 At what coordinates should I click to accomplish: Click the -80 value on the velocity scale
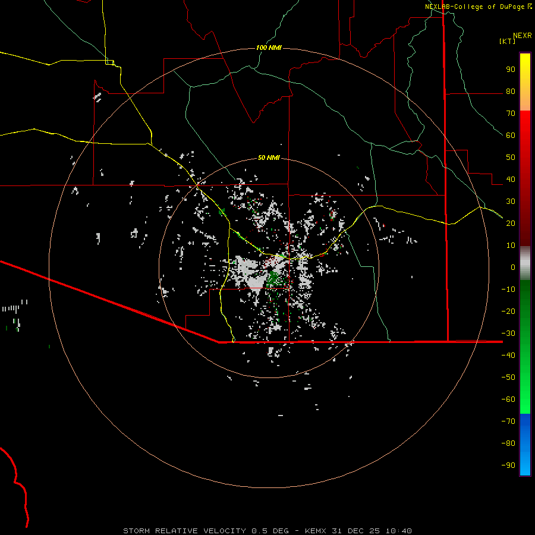point(508,443)
